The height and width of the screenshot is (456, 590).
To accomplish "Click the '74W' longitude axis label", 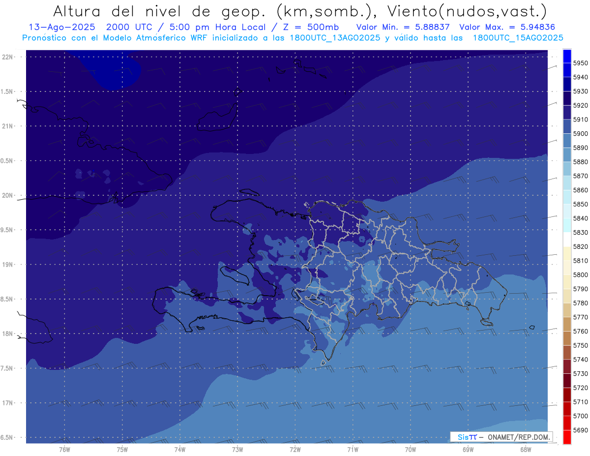I will point(180,450).
